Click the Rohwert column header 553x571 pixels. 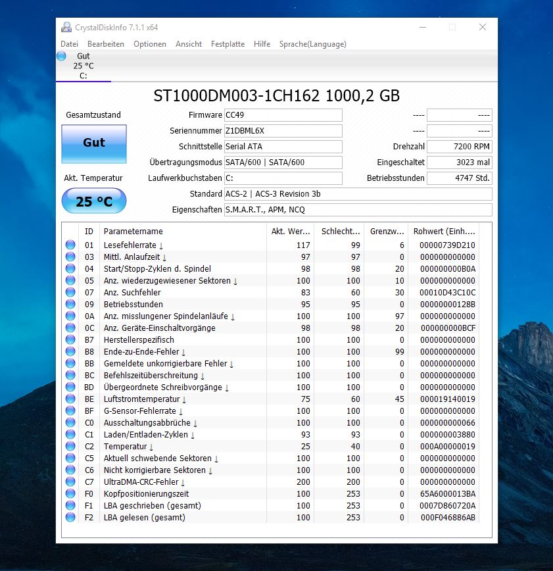(444, 232)
